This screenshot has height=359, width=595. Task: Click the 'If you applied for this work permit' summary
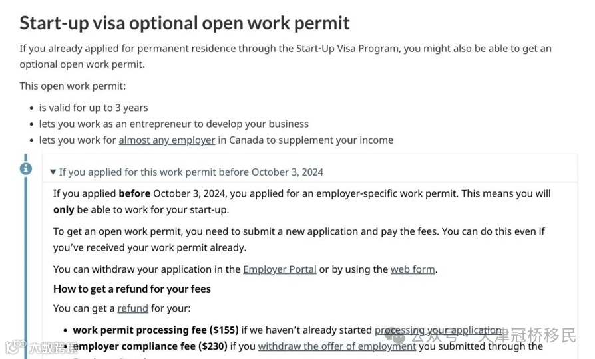[x=191, y=172]
